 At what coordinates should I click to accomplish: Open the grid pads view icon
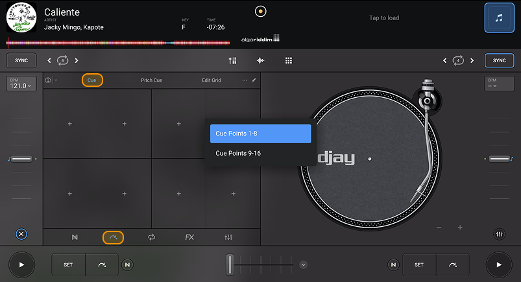pyautogui.click(x=289, y=60)
